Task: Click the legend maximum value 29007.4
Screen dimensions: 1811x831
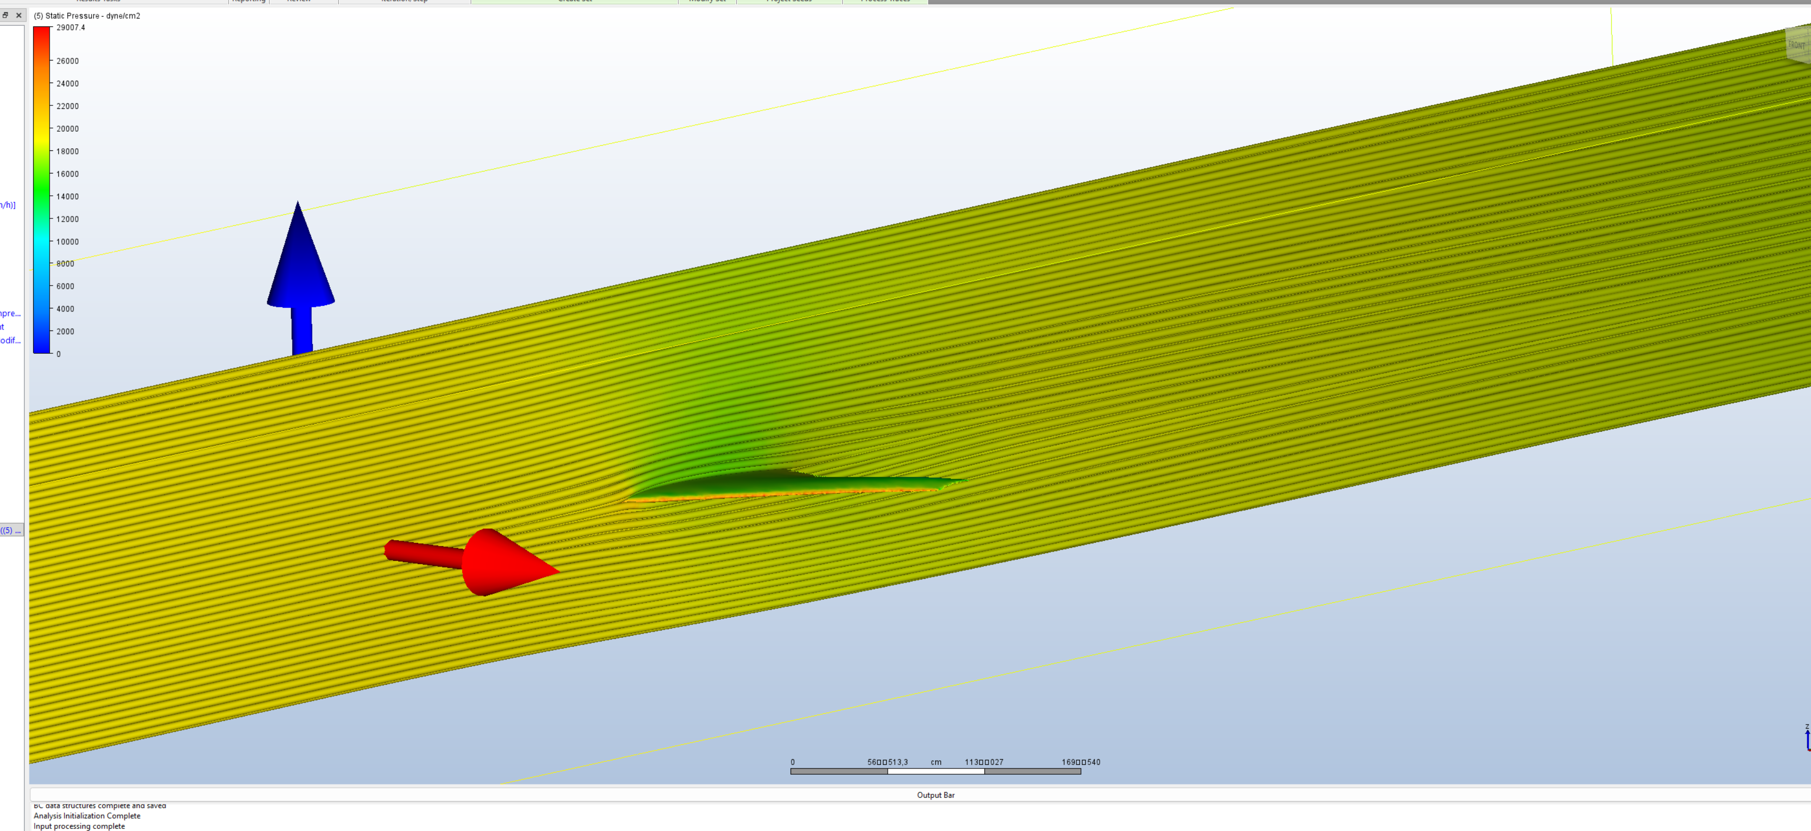Action: (70, 28)
